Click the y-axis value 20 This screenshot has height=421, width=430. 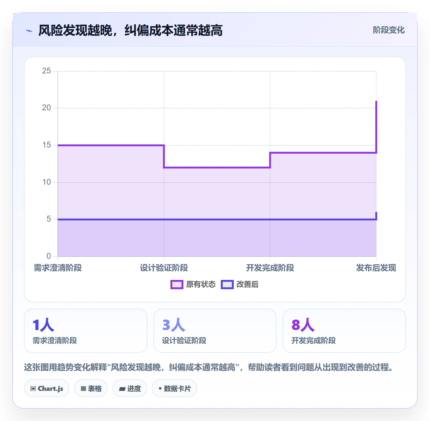tap(46, 108)
